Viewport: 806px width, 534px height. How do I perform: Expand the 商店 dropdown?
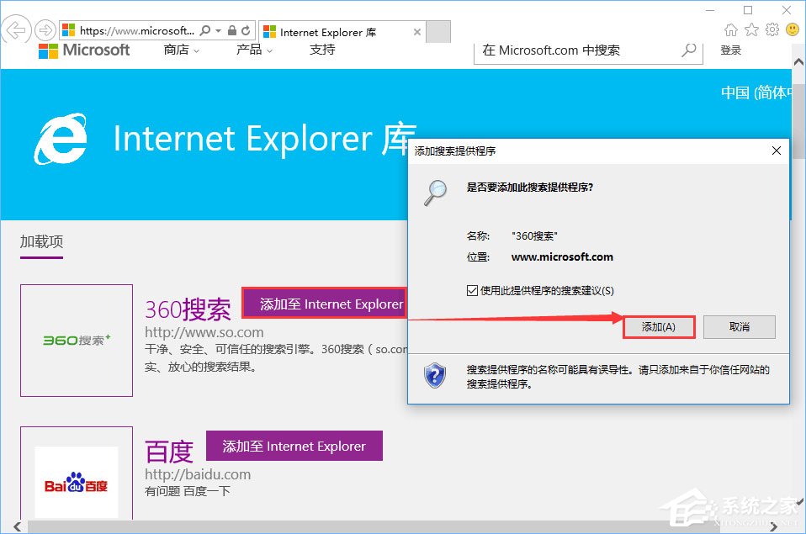[x=180, y=50]
